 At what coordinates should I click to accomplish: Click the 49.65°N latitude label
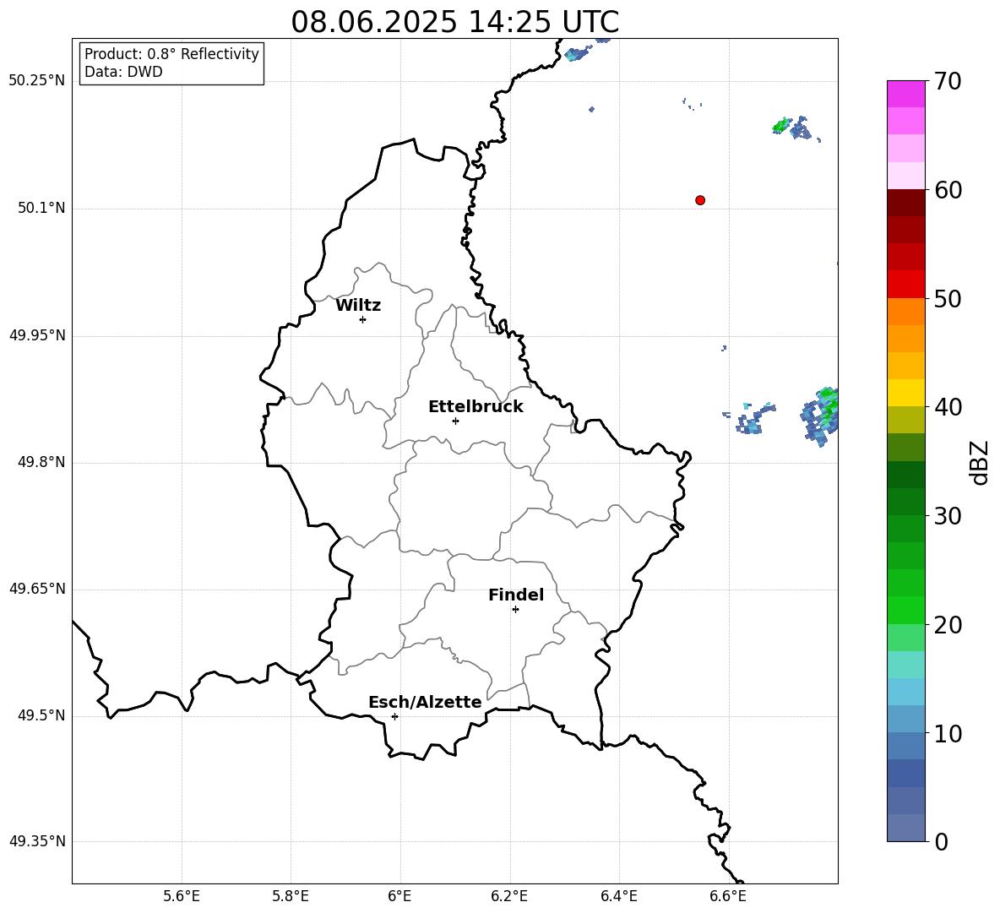click(37, 589)
